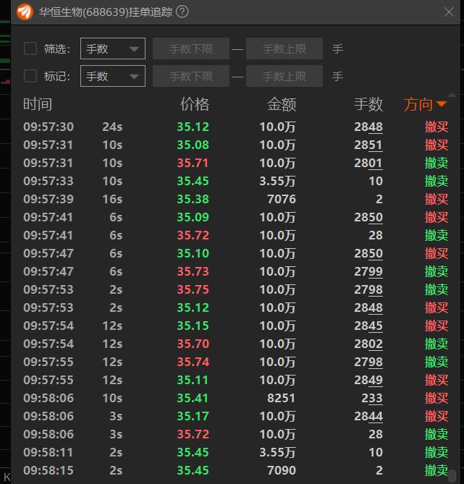Click the 筛选 手数下限 input field
Viewport: 464px width, 484px height.
click(191, 48)
